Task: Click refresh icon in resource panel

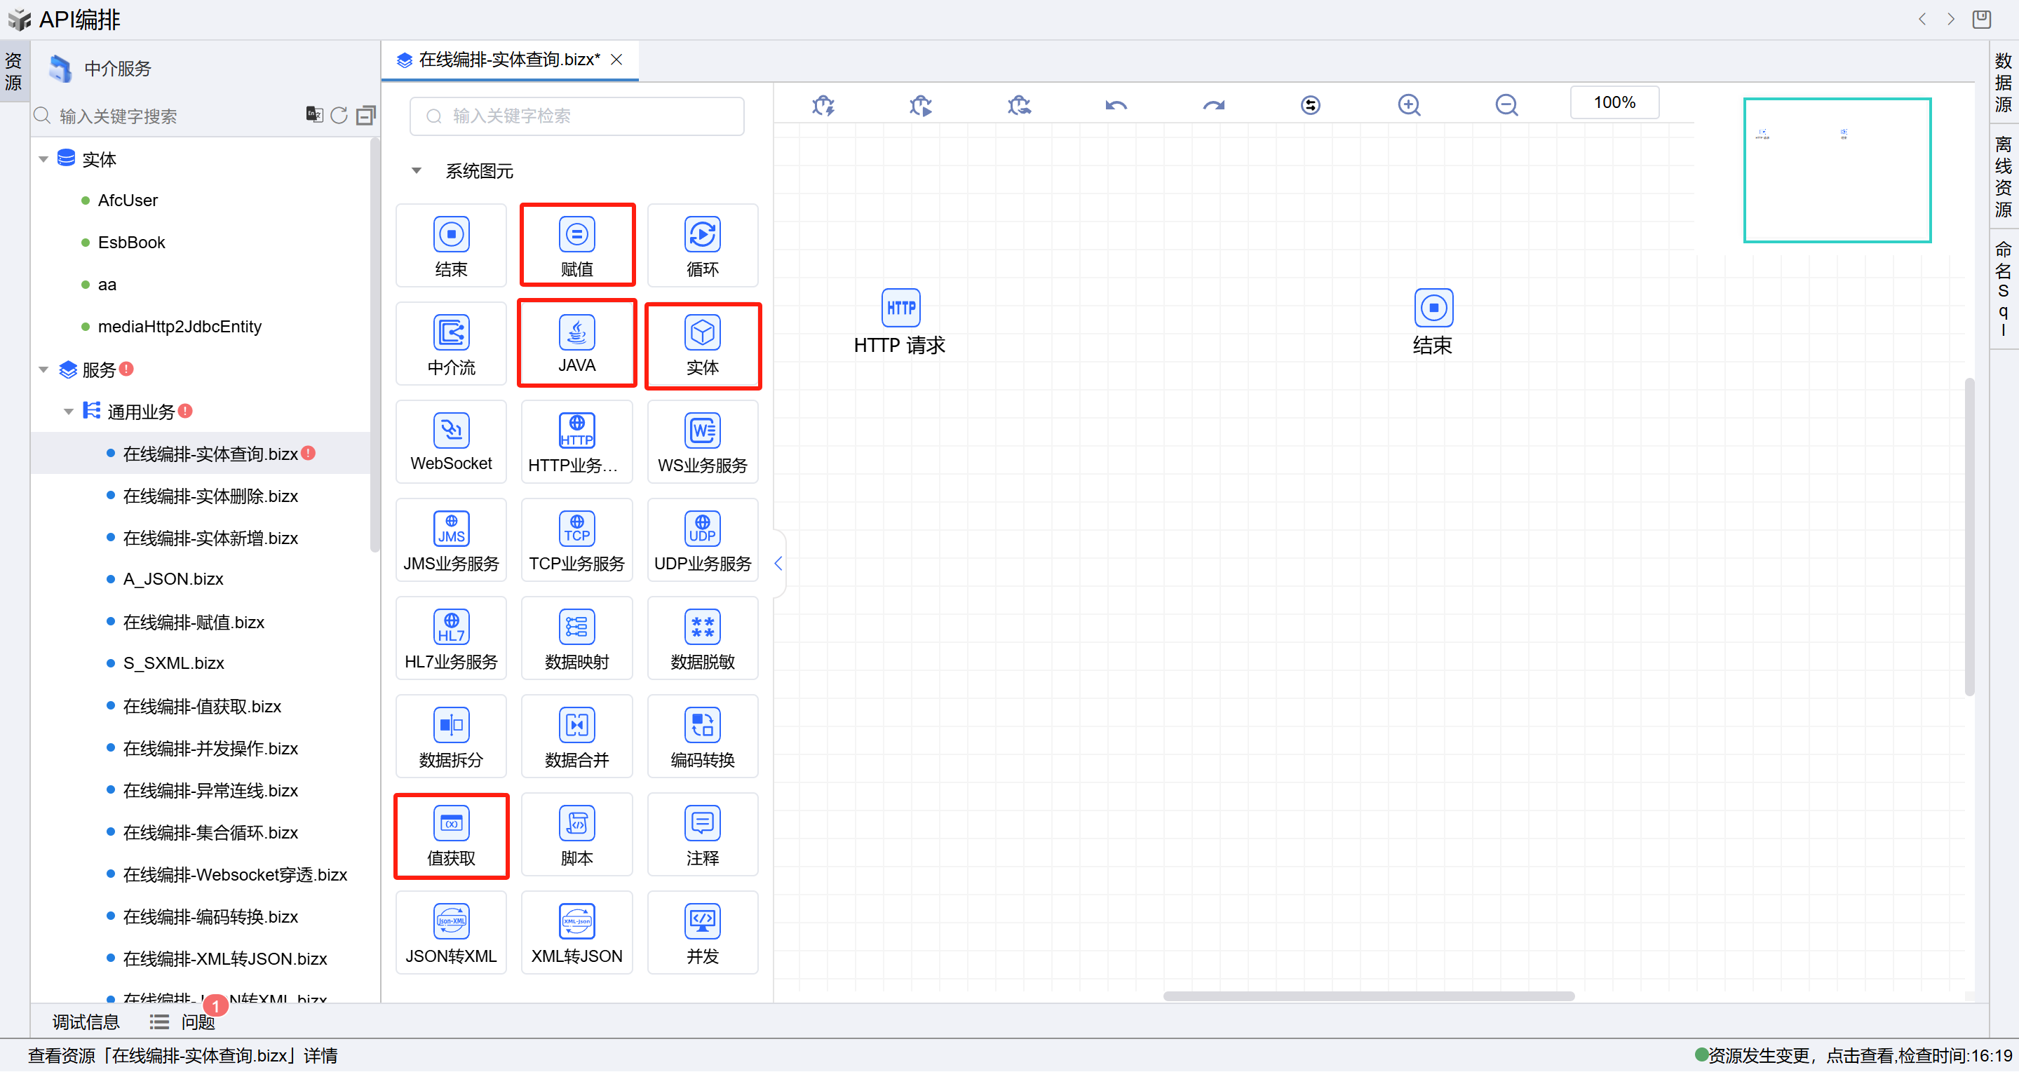Action: pos(339,116)
